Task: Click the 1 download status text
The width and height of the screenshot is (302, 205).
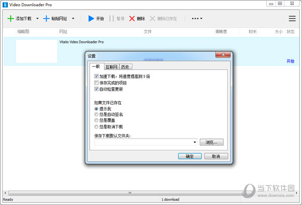Action: (170, 199)
